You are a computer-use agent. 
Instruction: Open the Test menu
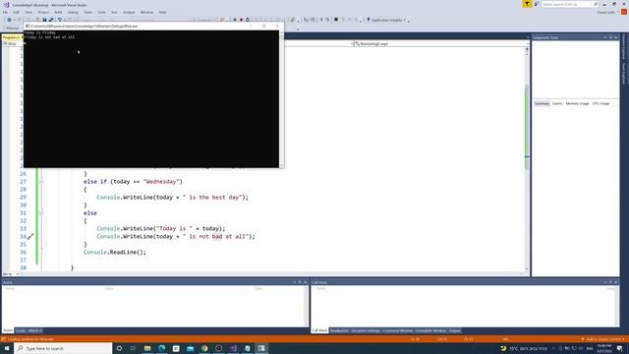114,13
